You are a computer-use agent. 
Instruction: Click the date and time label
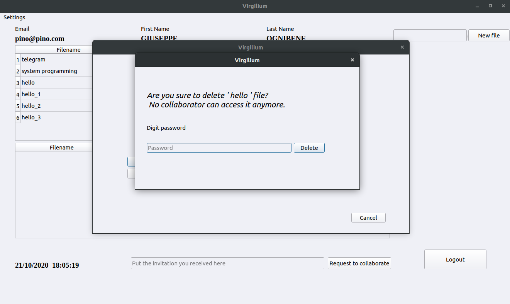coord(47,265)
